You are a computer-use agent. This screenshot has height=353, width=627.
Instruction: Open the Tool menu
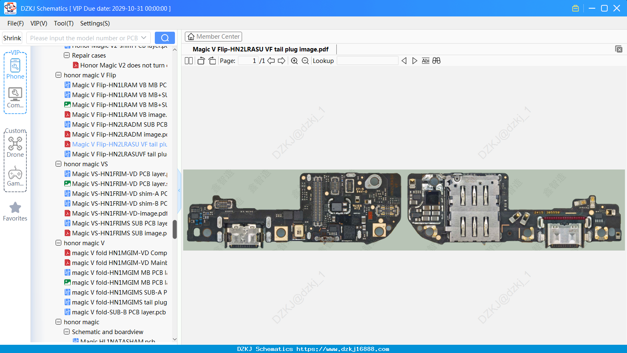(x=64, y=23)
